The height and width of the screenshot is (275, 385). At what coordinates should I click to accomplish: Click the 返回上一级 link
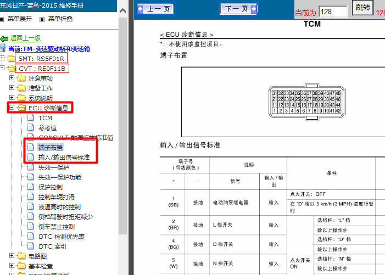(x=25, y=38)
